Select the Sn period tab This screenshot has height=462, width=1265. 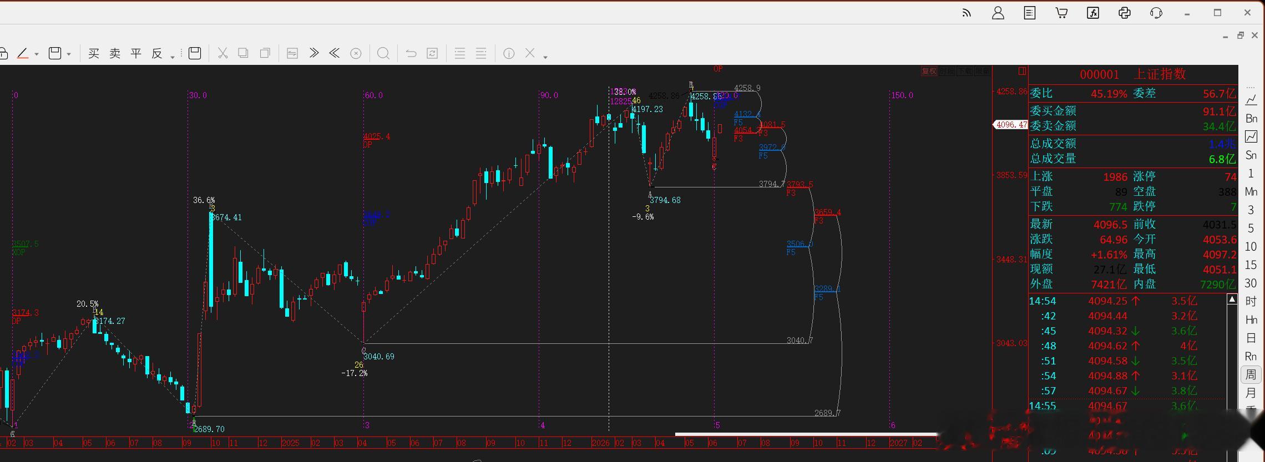click(x=1251, y=155)
